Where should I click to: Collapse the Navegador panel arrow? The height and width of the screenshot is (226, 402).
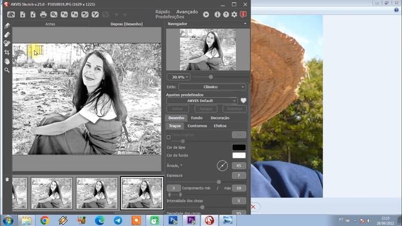tap(245, 24)
